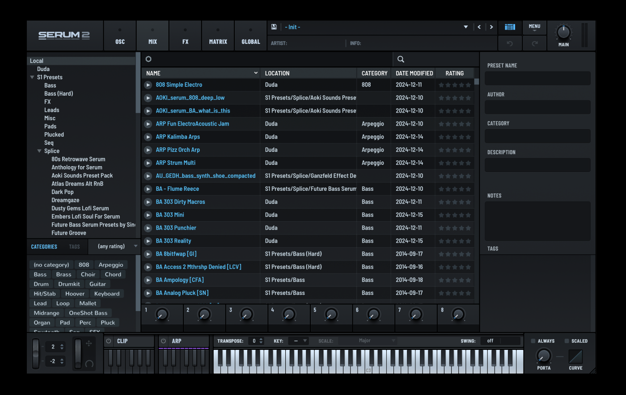Screen dimensions: 626x395
Task: Click the search magnifier icon
Action: coord(401,59)
